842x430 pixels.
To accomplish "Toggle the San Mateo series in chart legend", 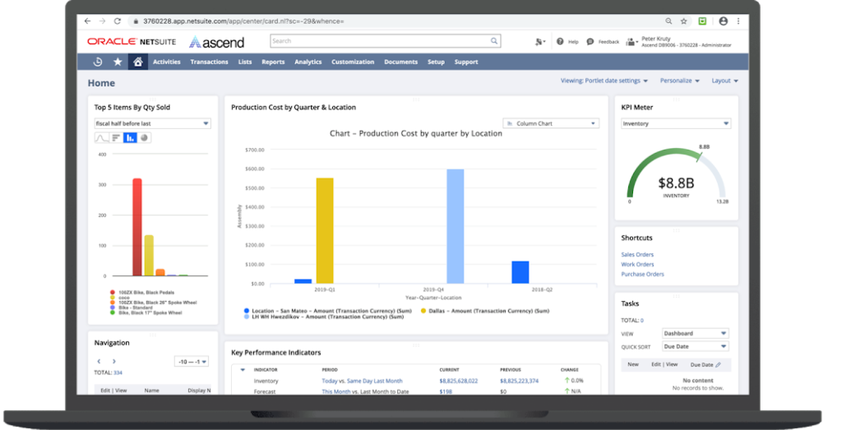I will (328, 311).
